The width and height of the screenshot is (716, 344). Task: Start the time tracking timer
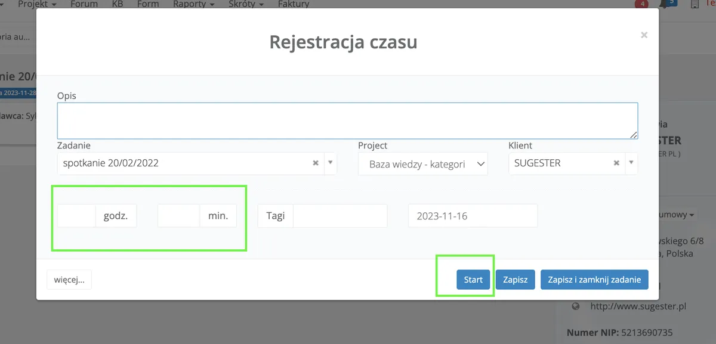[x=473, y=280]
